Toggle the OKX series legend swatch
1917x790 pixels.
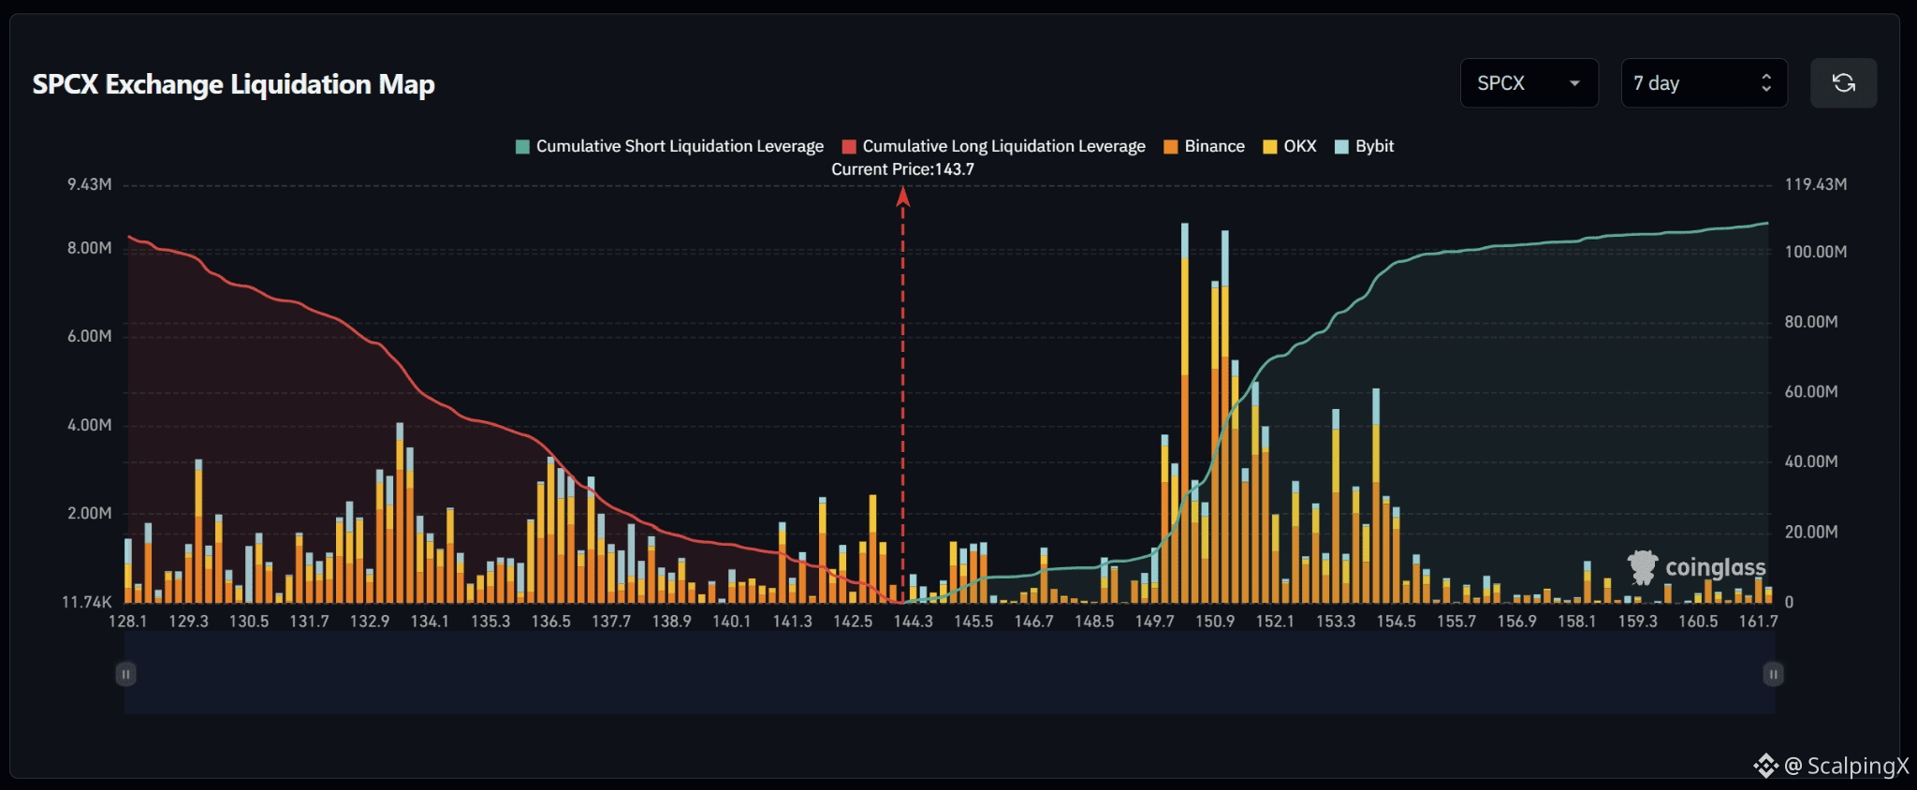[x=1270, y=147]
